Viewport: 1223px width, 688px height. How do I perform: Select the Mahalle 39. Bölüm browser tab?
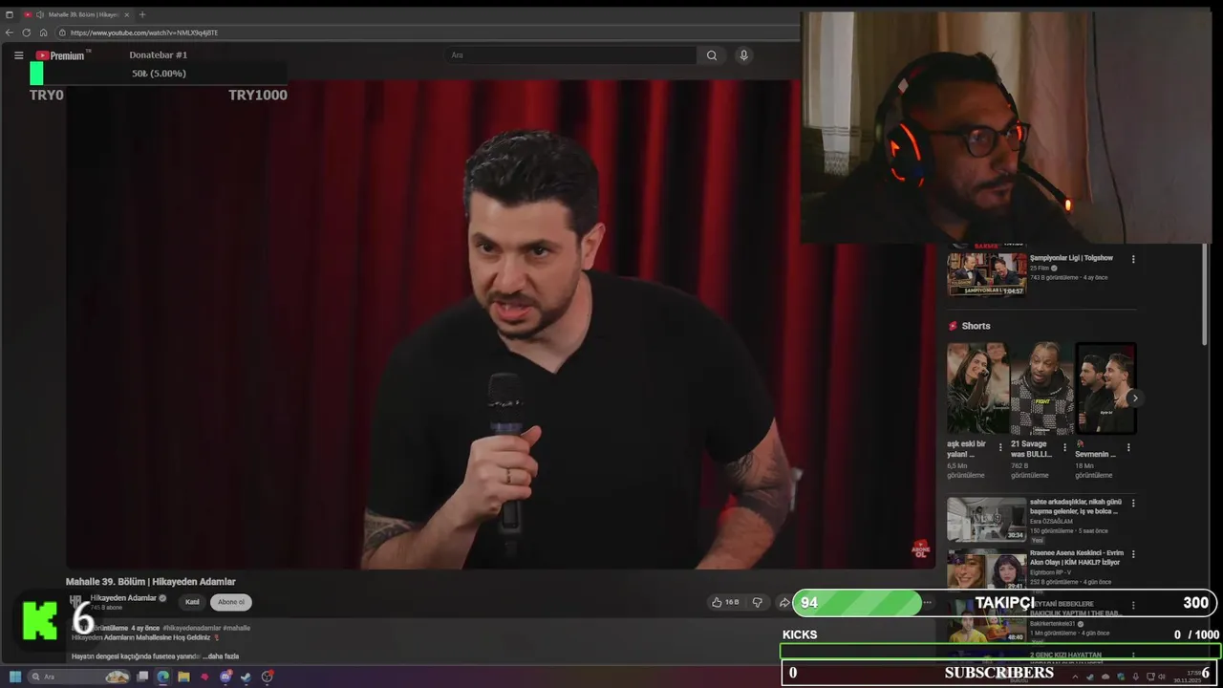(76, 14)
